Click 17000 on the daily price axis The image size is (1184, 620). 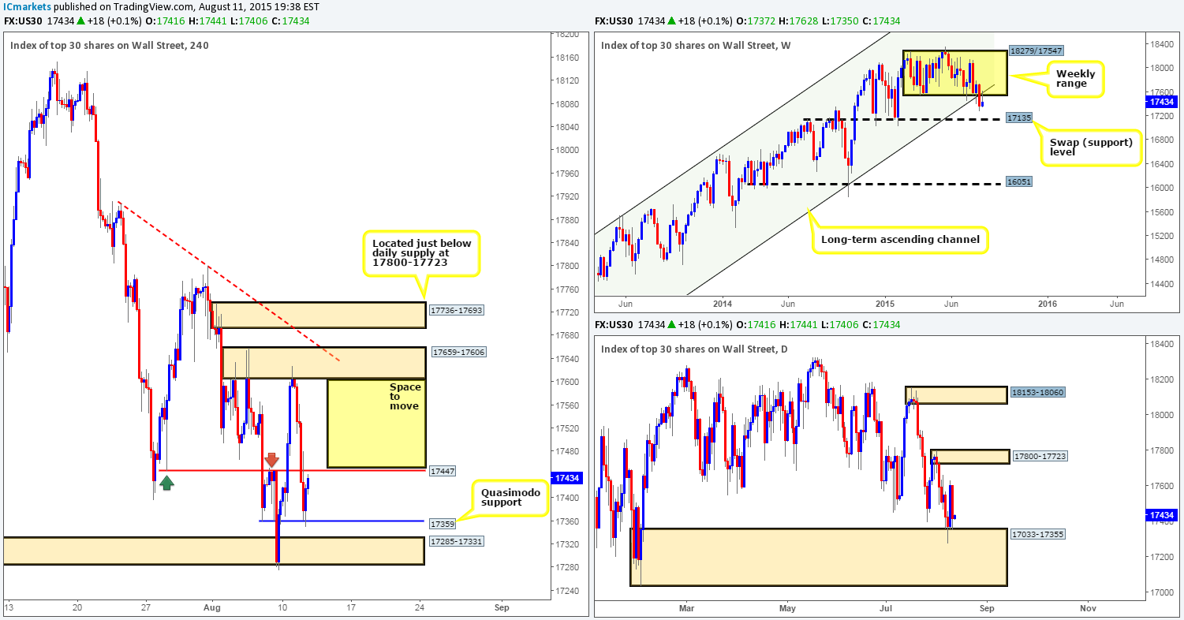click(x=1163, y=592)
